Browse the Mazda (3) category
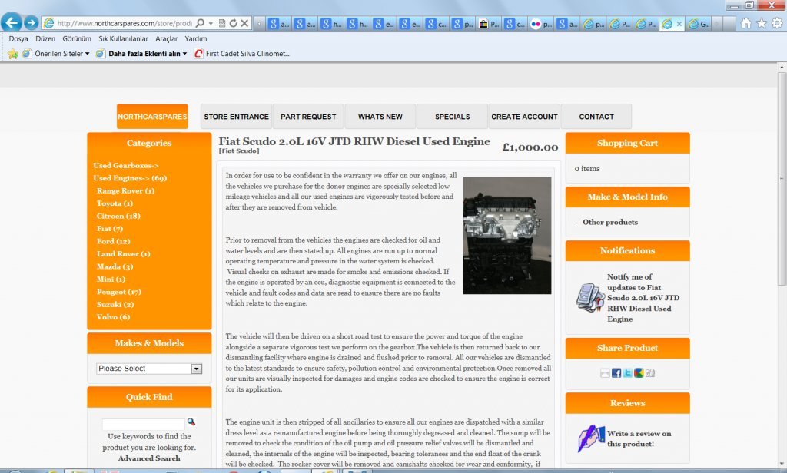 [x=115, y=266]
